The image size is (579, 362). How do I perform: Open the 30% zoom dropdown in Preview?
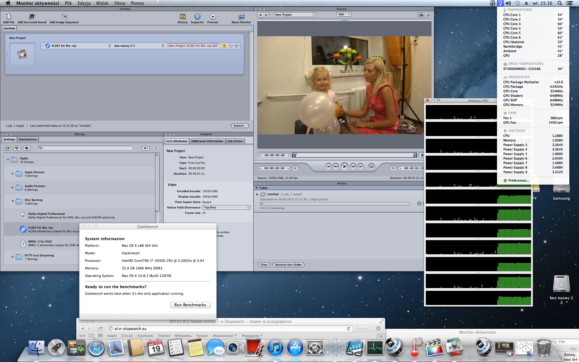click(x=344, y=14)
